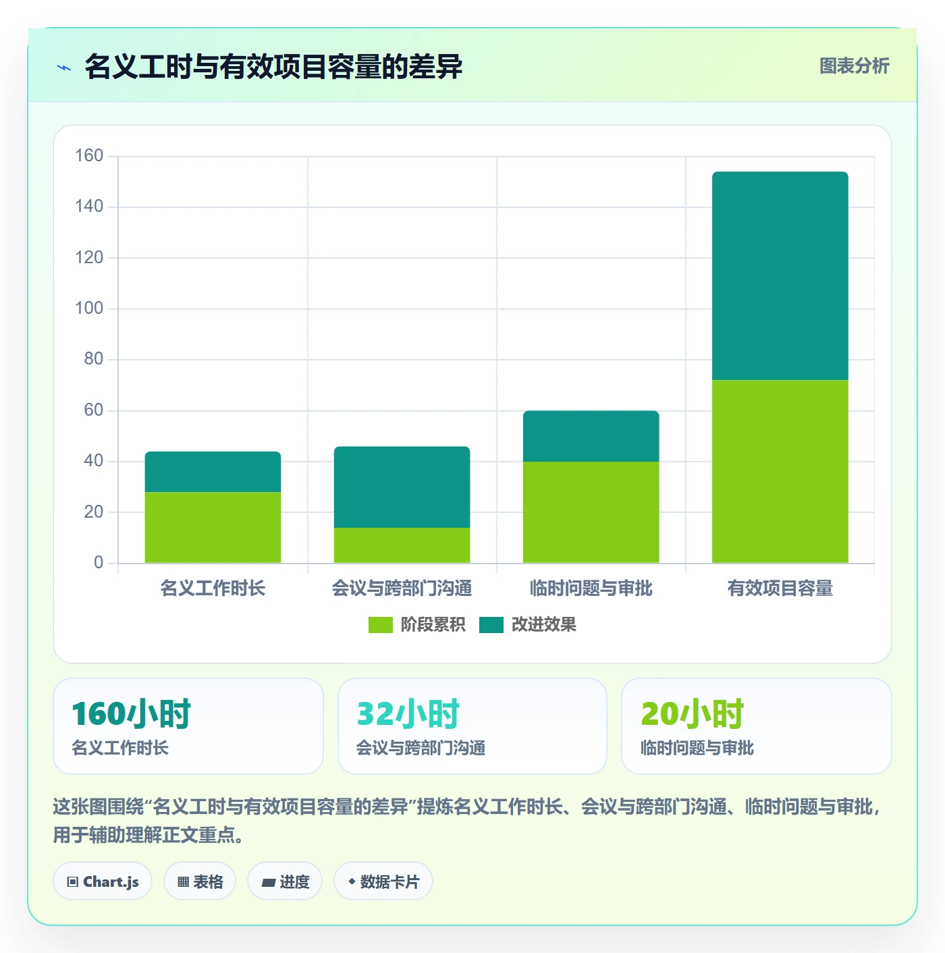Click the teal segment of the 有效项目容量 bar
The image size is (945, 953).
[780, 276]
